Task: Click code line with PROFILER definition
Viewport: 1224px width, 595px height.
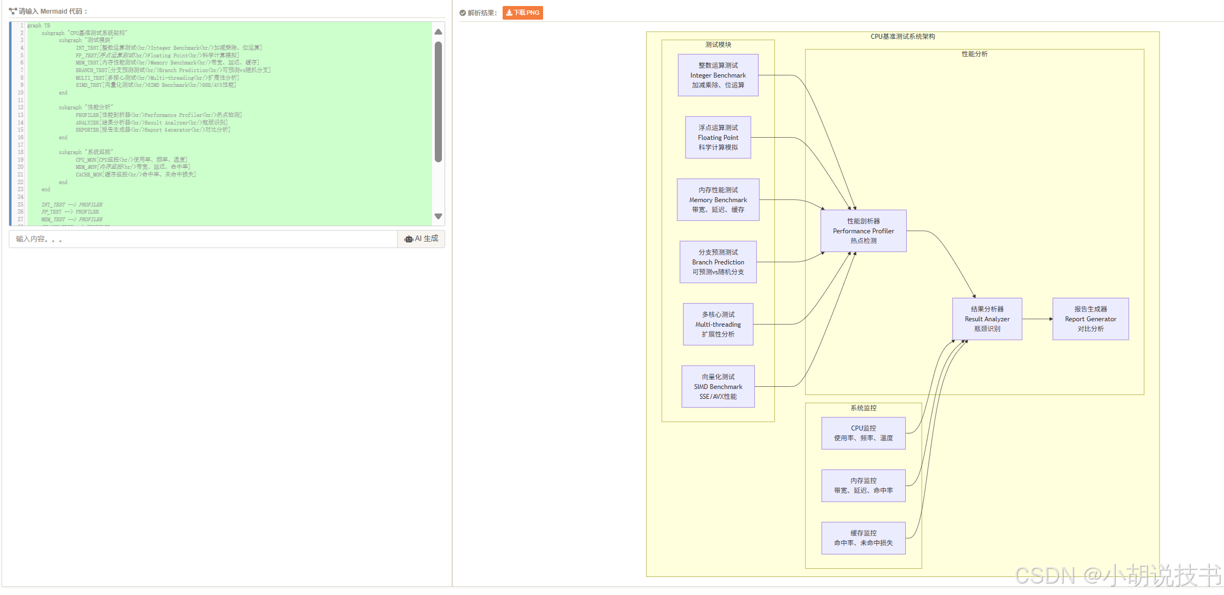Action: point(159,115)
